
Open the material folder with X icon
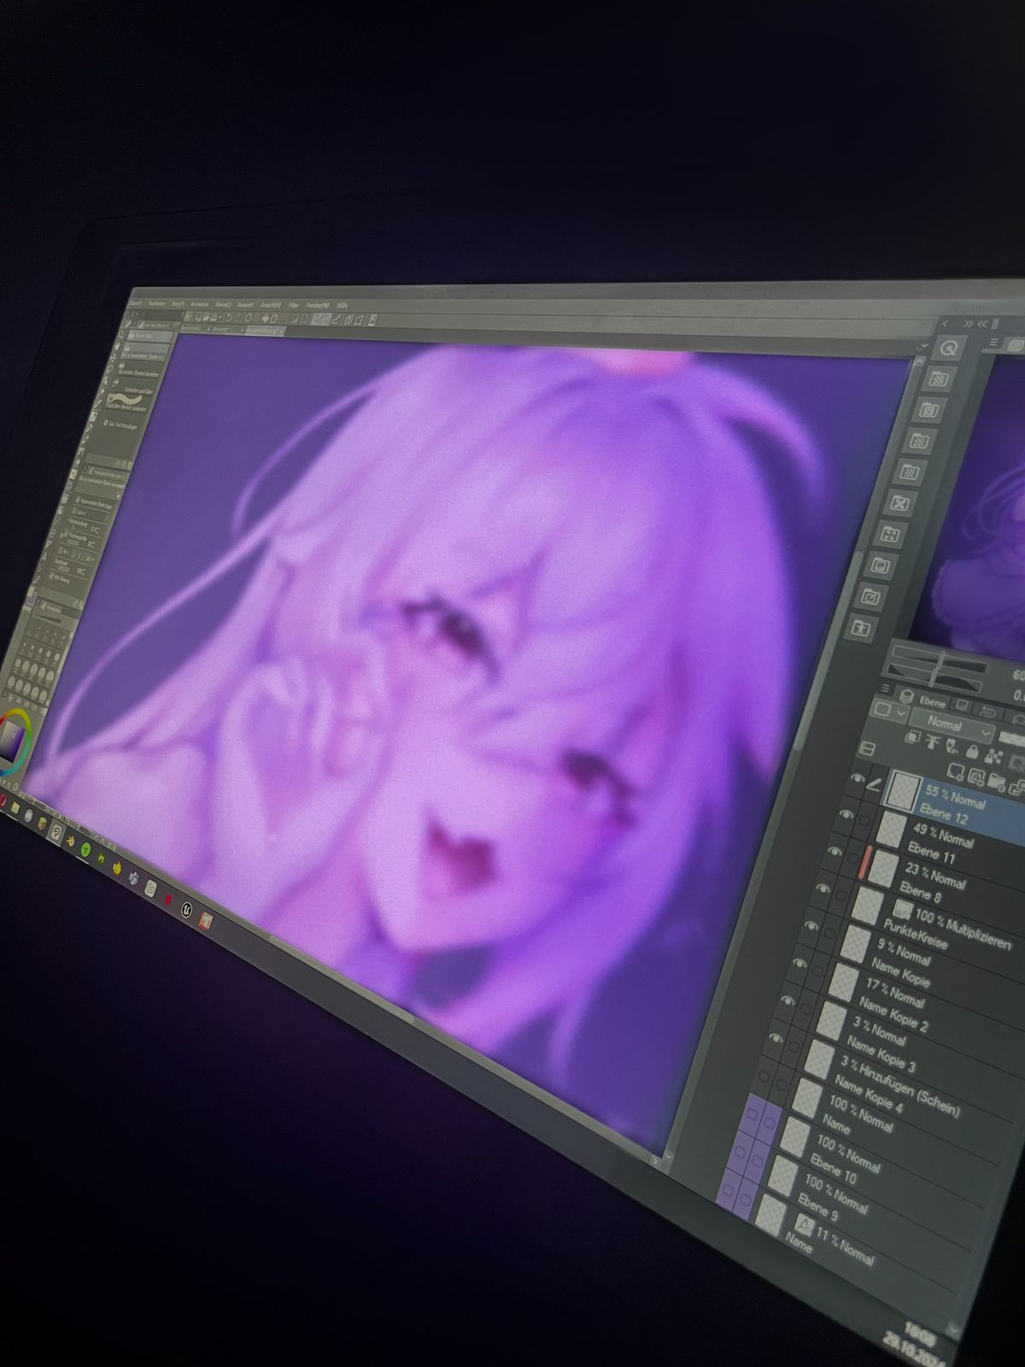tap(899, 503)
